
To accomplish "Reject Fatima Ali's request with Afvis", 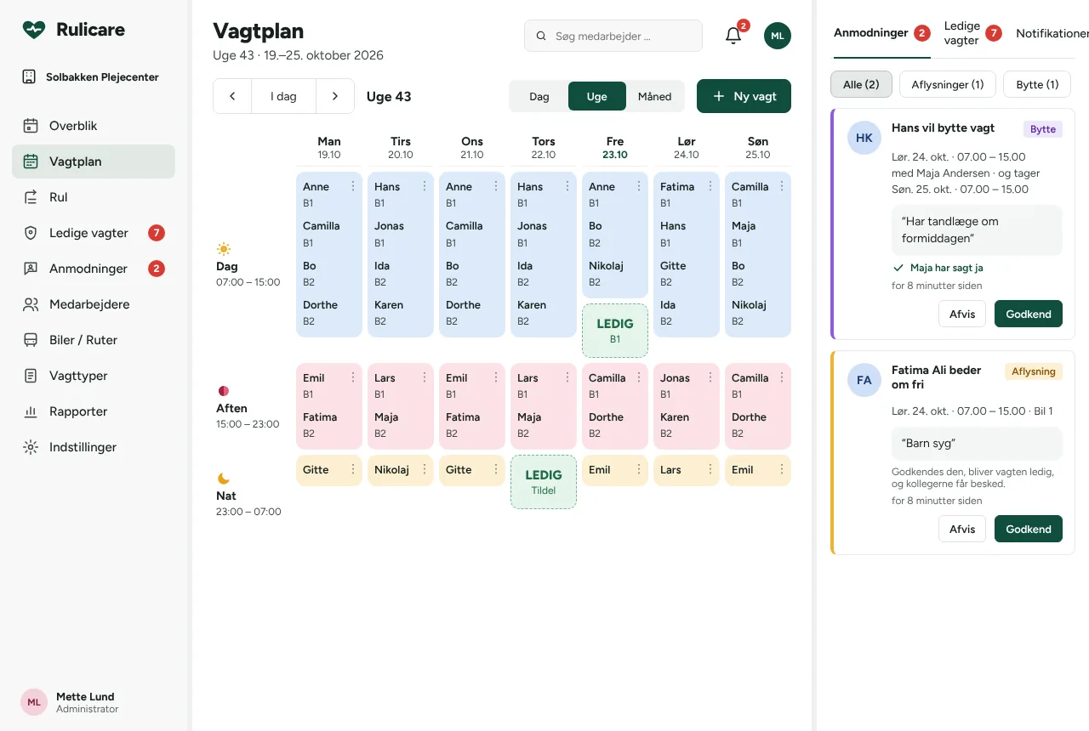I will click(962, 529).
